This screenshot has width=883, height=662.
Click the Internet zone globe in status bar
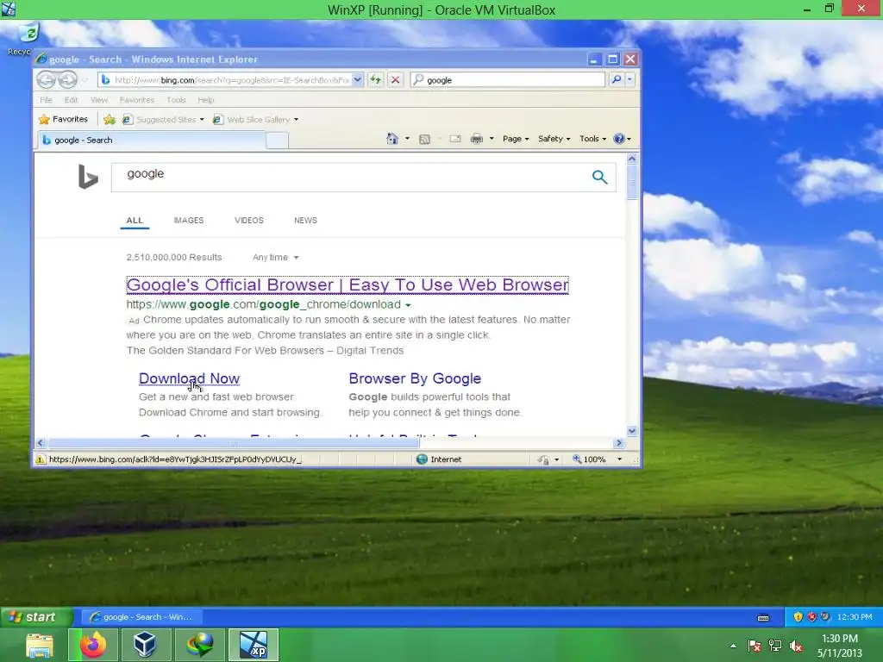[x=422, y=459]
